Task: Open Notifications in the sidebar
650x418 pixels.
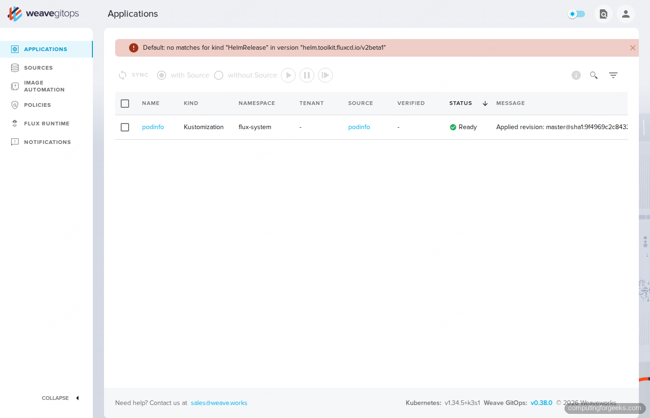Action: 46,142
